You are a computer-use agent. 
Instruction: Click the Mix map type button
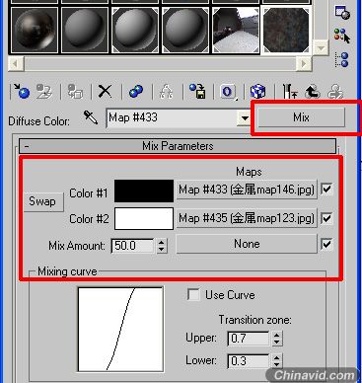coord(301,117)
